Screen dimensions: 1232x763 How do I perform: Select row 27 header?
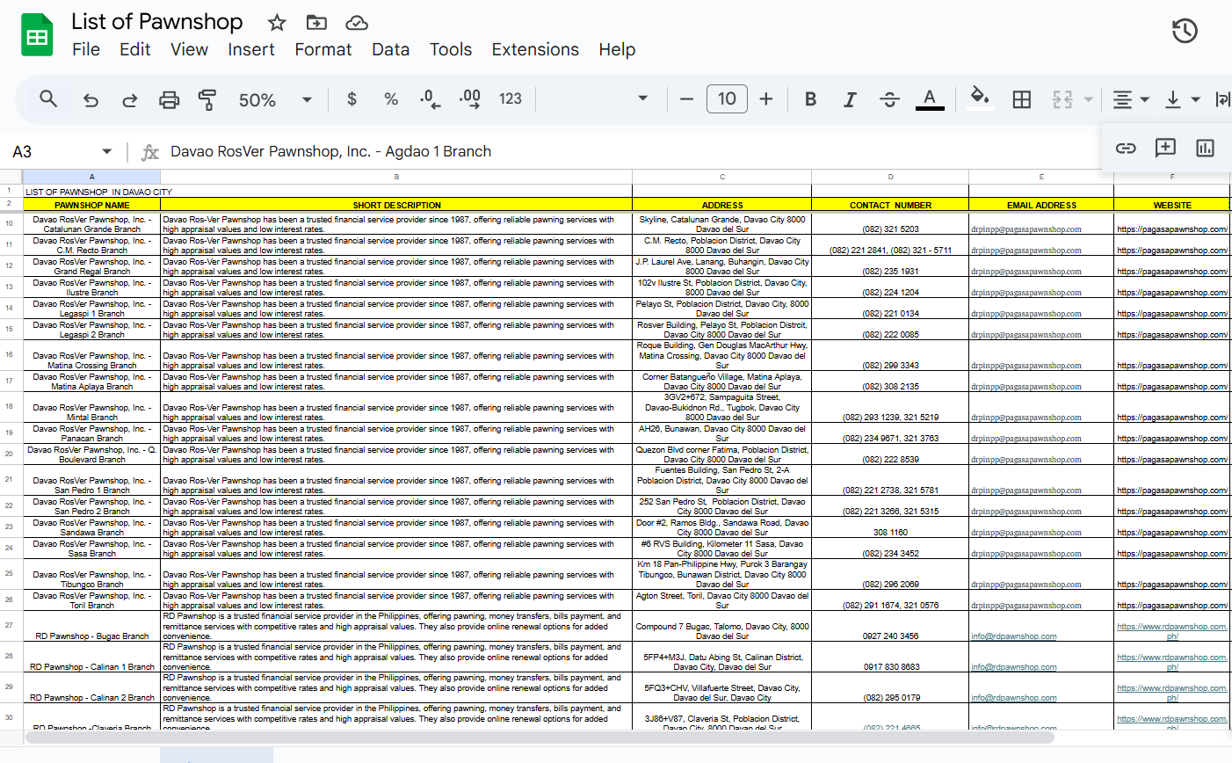[x=9, y=625]
